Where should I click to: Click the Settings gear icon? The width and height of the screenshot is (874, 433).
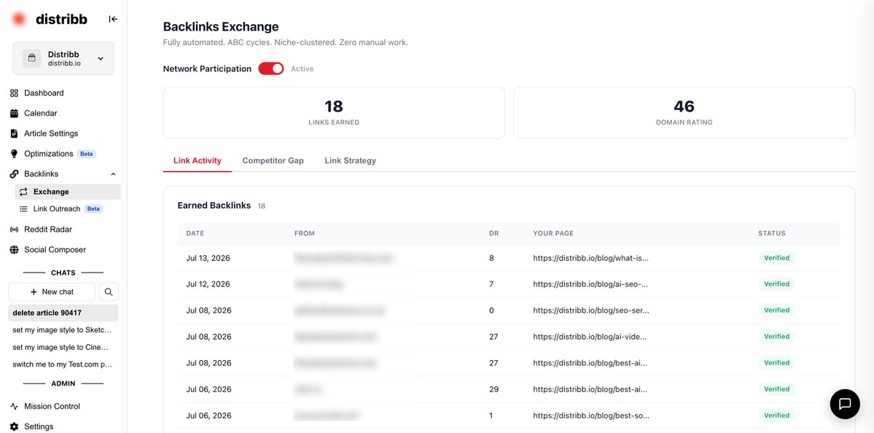[x=15, y=426]
